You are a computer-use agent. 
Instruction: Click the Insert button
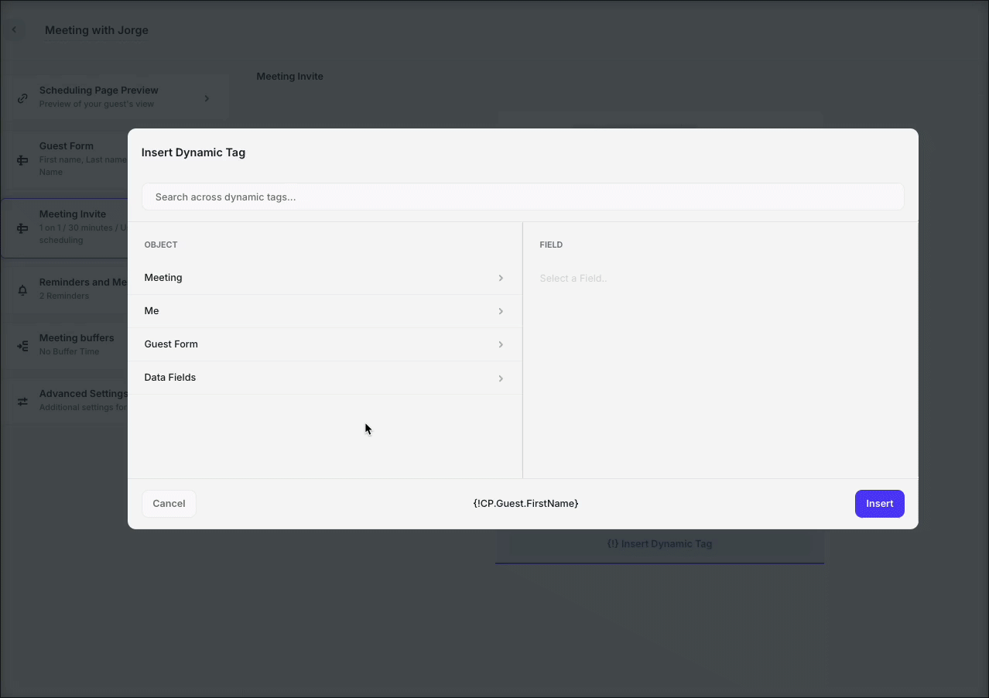879,504
